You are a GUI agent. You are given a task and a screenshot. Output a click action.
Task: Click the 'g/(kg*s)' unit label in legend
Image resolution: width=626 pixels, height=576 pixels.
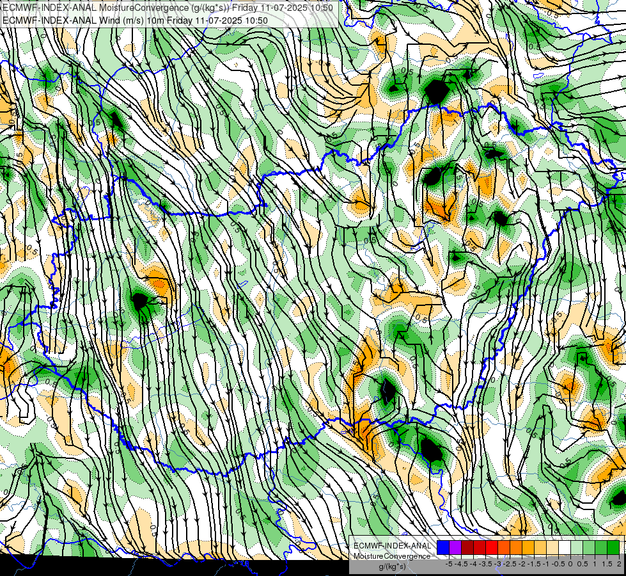click(x=392, y=567)
